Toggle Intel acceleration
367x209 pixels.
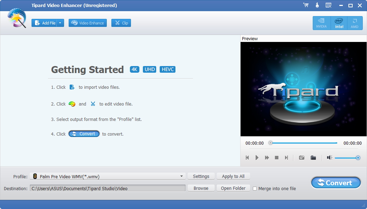tap(339, 23)
